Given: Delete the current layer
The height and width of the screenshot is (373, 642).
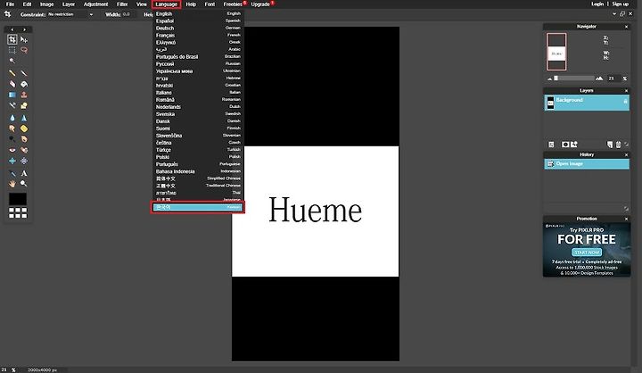Looking at the screenshot, I should (618, 145).
